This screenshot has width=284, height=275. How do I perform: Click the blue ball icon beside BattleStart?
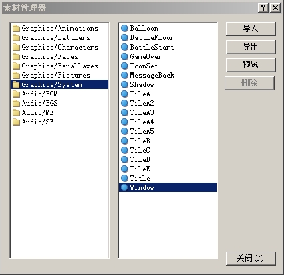[x=124, y=48]
